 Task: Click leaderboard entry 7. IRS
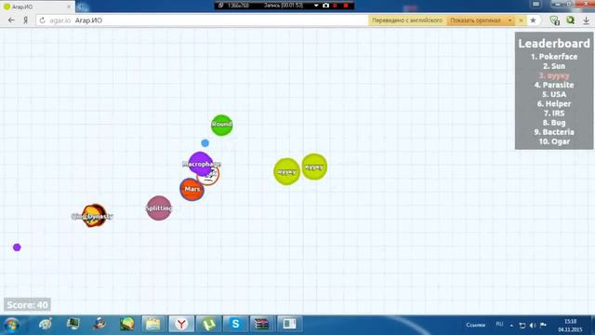click(x=554, y=114)
